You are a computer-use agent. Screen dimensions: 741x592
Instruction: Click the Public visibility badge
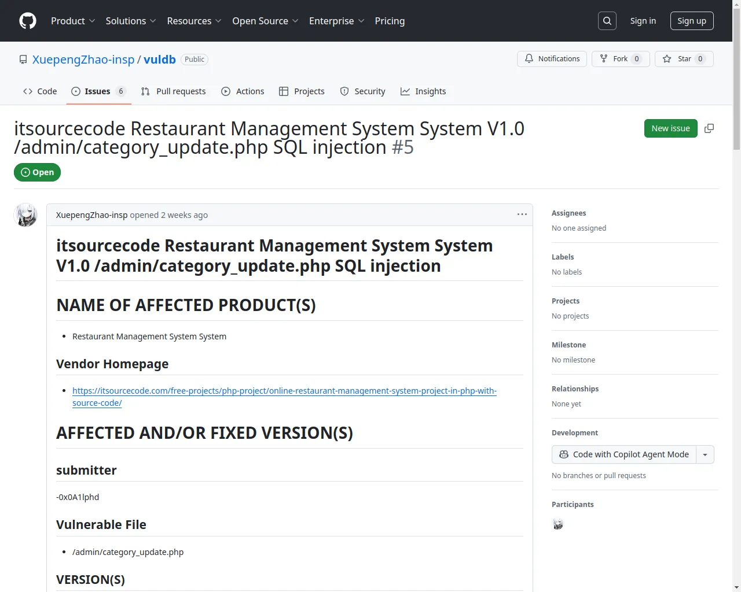[195, 60]
